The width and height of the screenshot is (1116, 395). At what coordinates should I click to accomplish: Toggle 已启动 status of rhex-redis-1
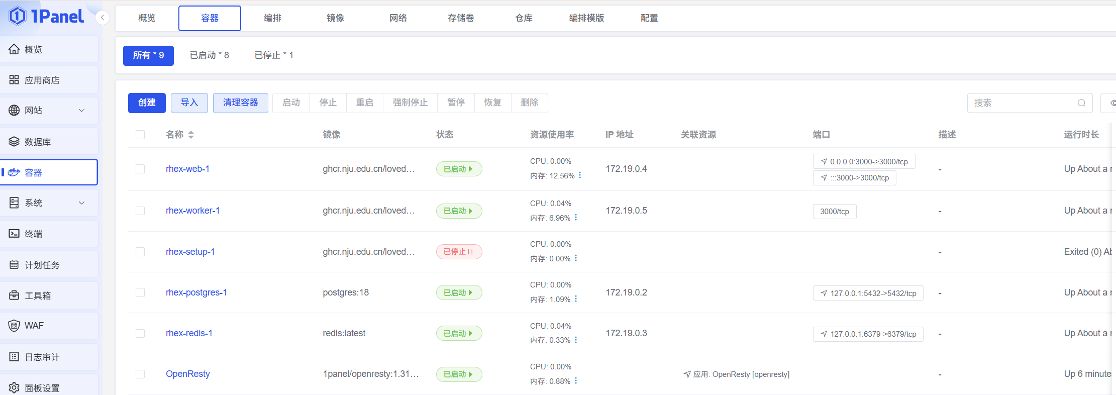pyautogui.click(x=459, y=333)
